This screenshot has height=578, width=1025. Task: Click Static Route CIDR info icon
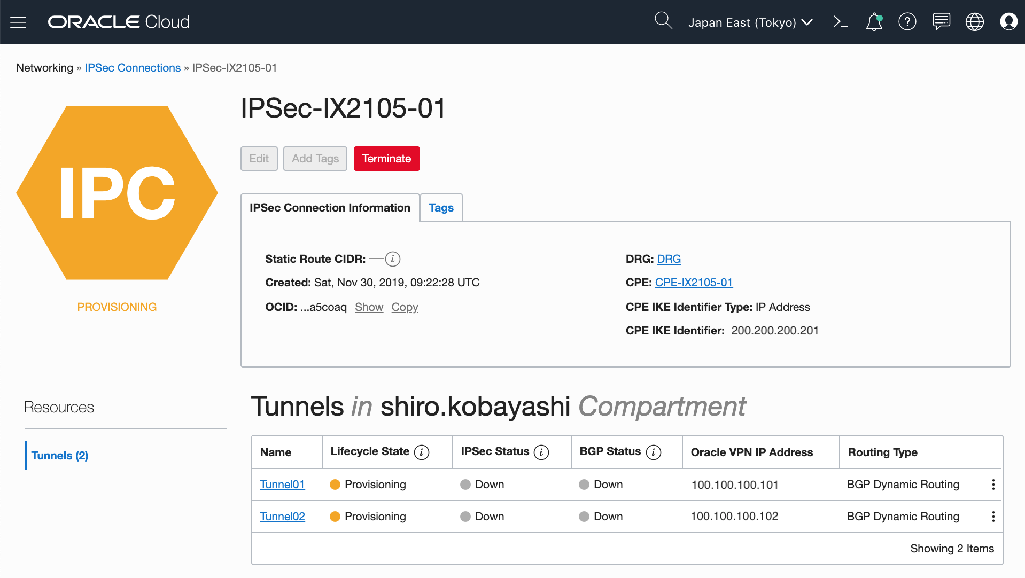(393, 259)
